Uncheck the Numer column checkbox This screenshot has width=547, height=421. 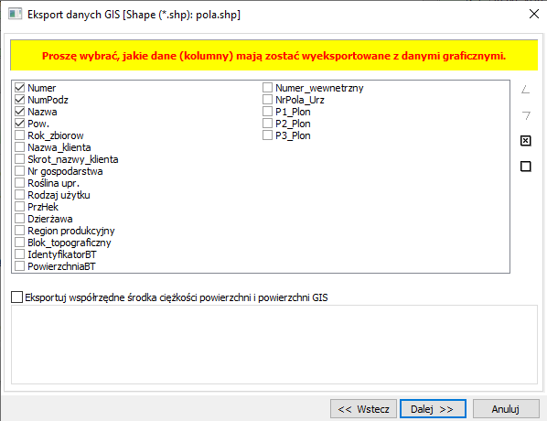tap(20, 88)
